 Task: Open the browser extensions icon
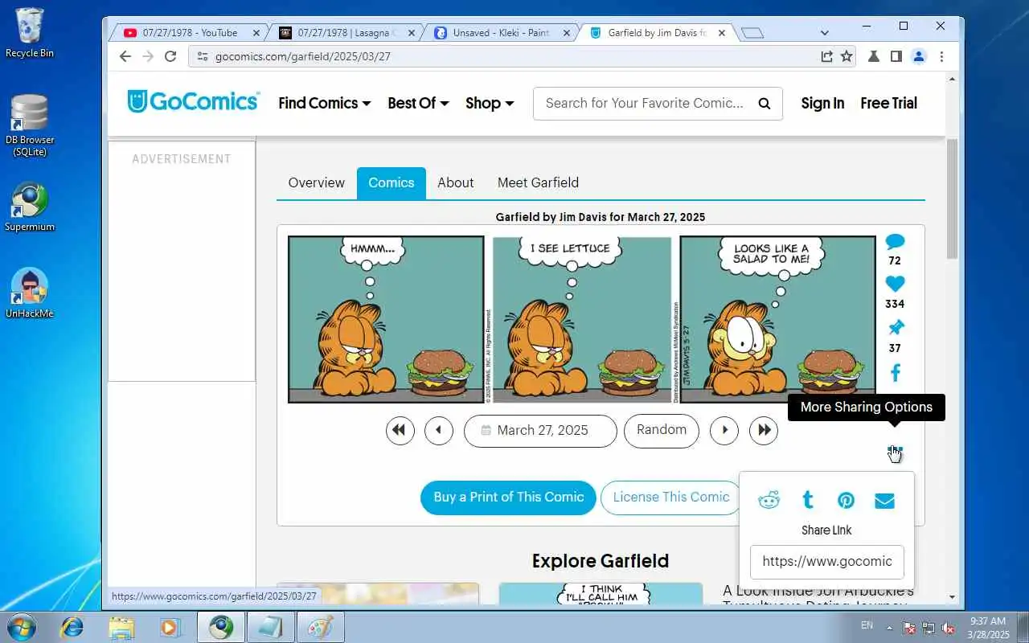pyautogui.click(x=873, y=56)
